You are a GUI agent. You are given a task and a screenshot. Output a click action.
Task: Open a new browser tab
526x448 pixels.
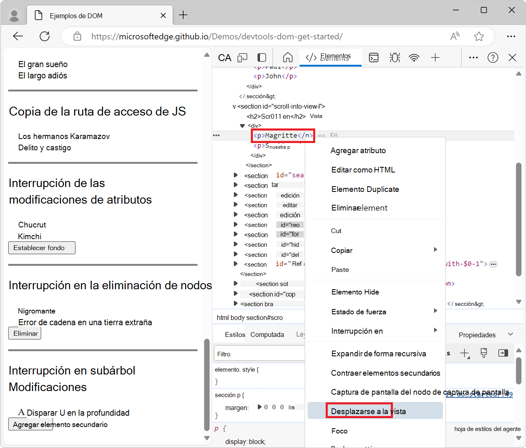click(x=183, y=15)
